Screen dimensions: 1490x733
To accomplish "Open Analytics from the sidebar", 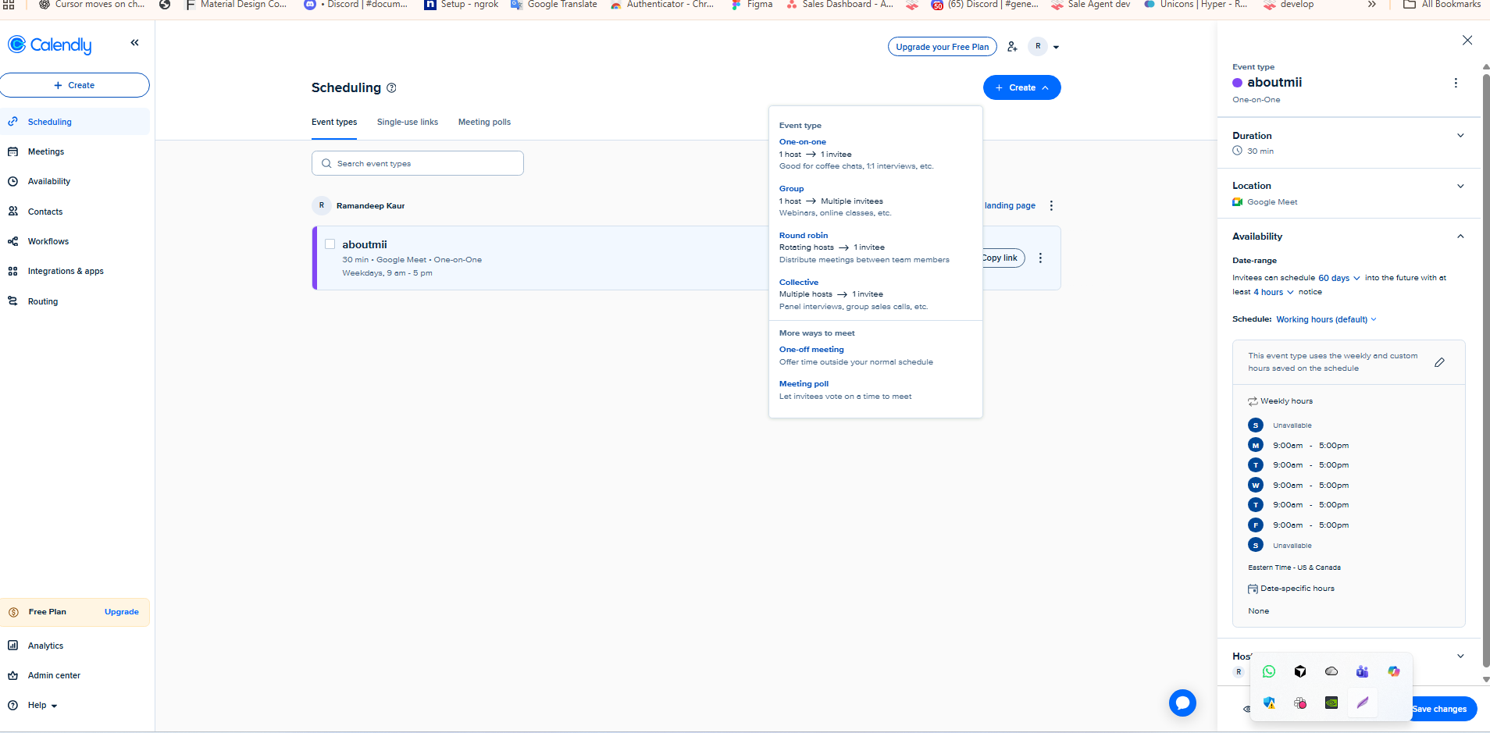I will pos(45,645).
